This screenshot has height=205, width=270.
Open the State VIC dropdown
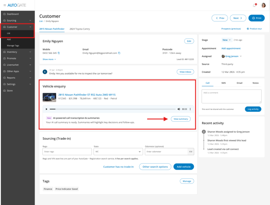coord(118,152)
